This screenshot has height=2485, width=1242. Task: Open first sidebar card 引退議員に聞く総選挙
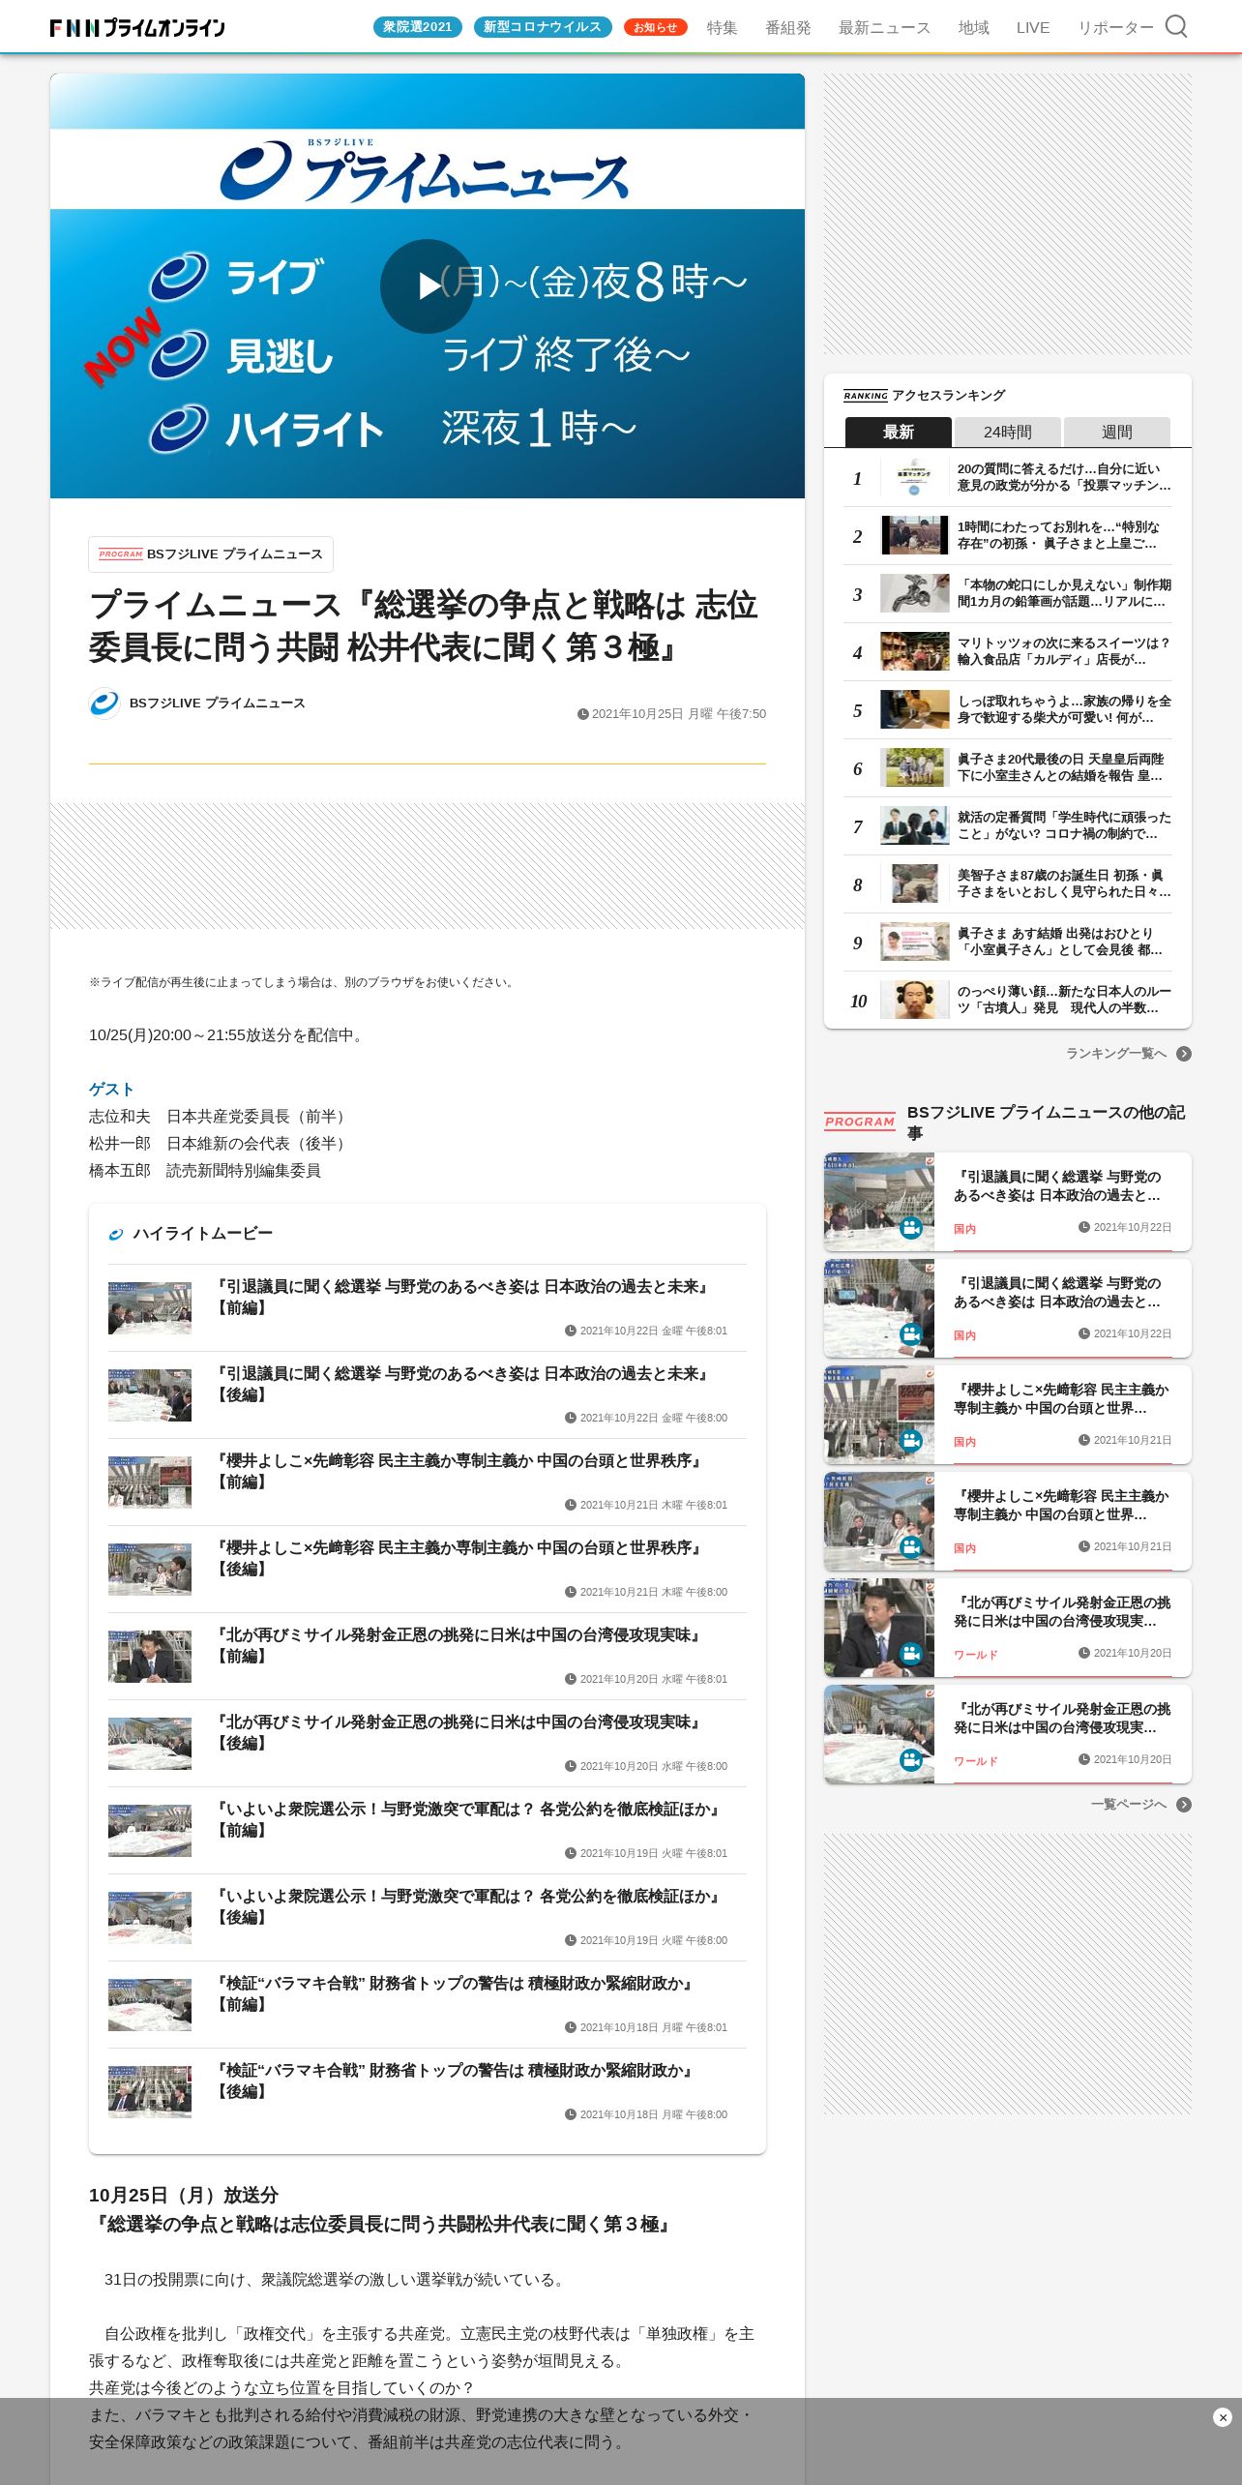(x=1007, y=1202)
